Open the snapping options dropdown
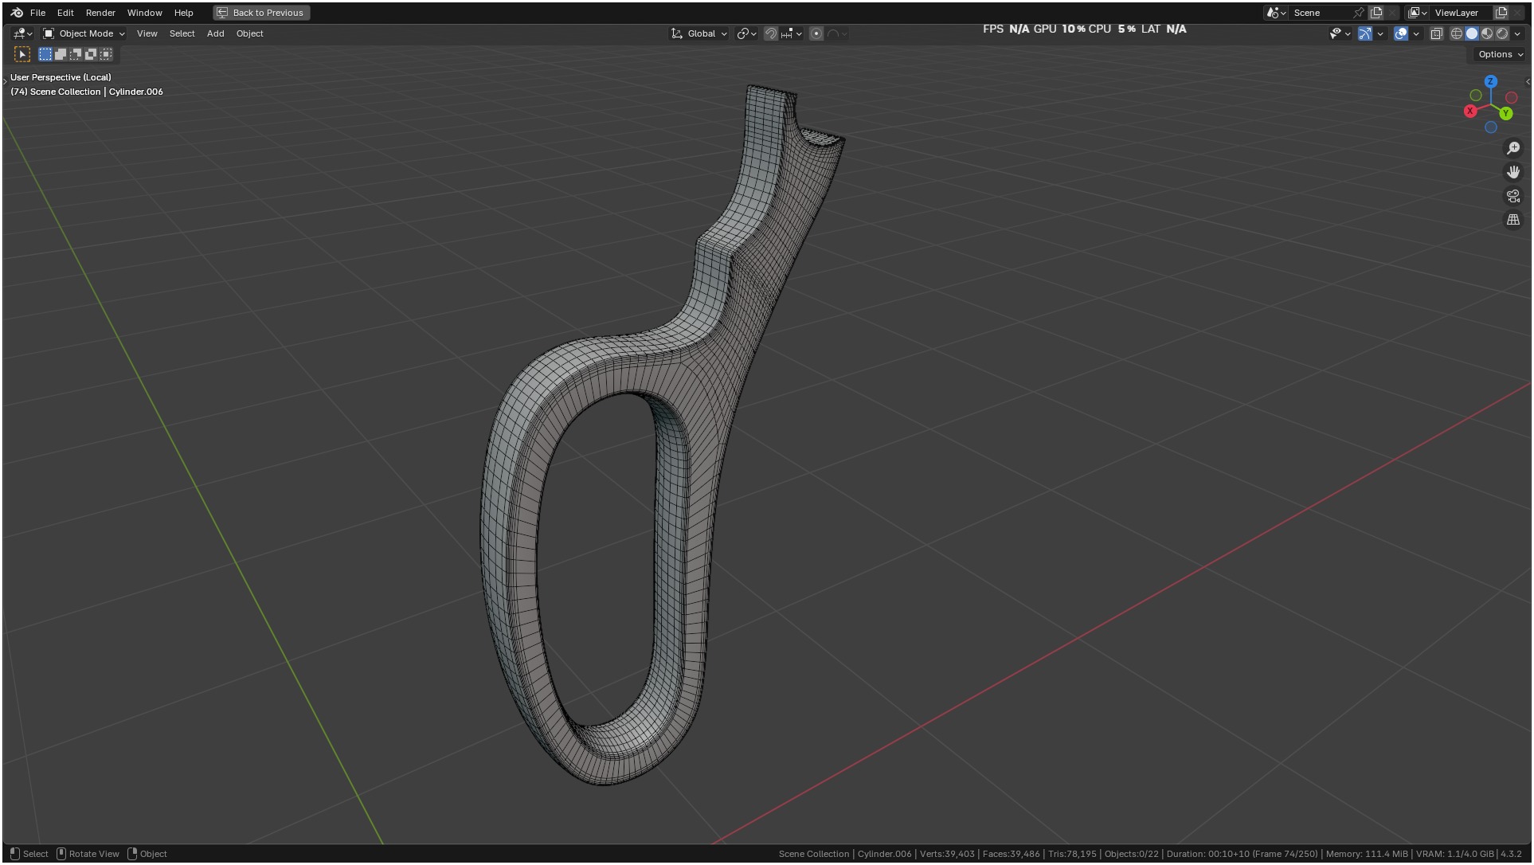 [792, 33]
